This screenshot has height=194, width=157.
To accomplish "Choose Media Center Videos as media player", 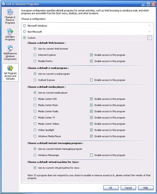I will (x=35, y=124).
